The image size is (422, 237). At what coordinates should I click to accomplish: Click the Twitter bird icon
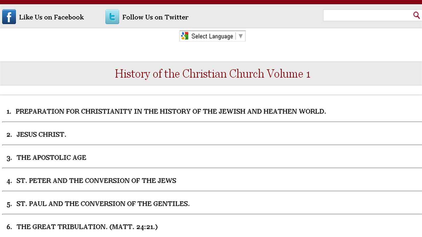112,17
